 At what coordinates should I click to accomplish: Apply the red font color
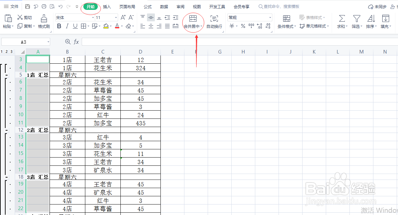[117, 26]
